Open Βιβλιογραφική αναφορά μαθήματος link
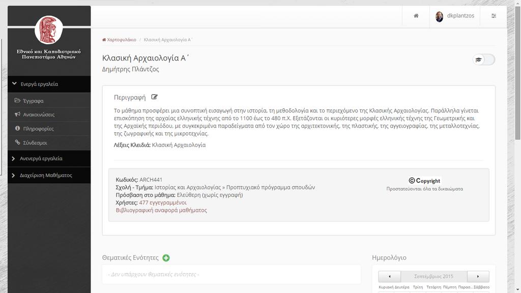 [x=161, y=210]
